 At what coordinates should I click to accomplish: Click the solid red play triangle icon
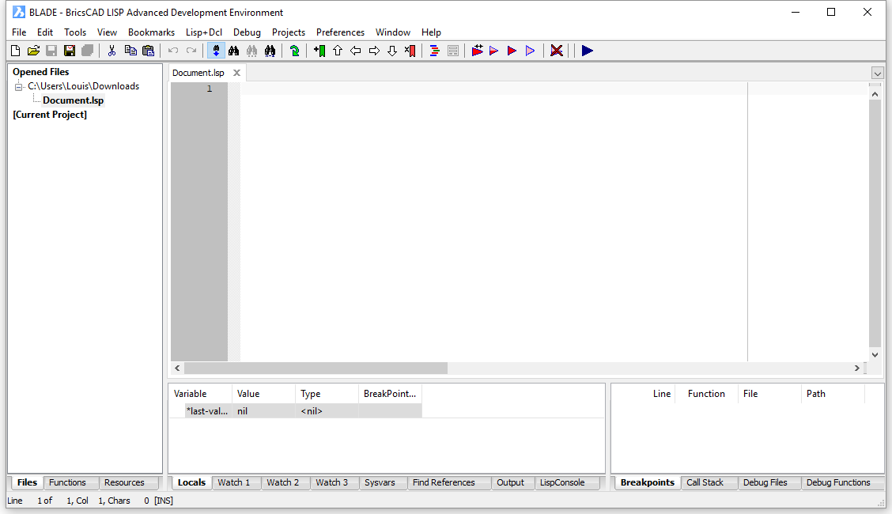coord(512,51)
